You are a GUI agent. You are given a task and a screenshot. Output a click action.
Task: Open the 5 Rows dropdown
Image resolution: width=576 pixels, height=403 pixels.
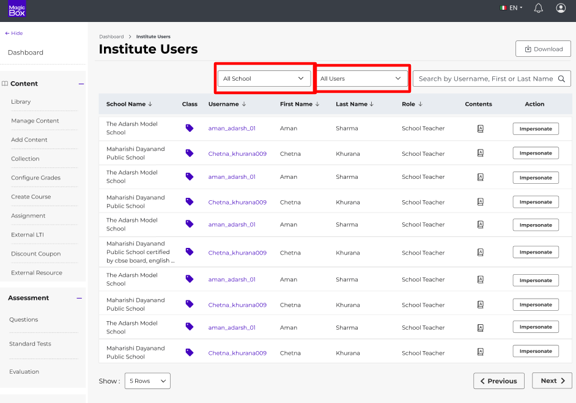(x=147, y=381)
